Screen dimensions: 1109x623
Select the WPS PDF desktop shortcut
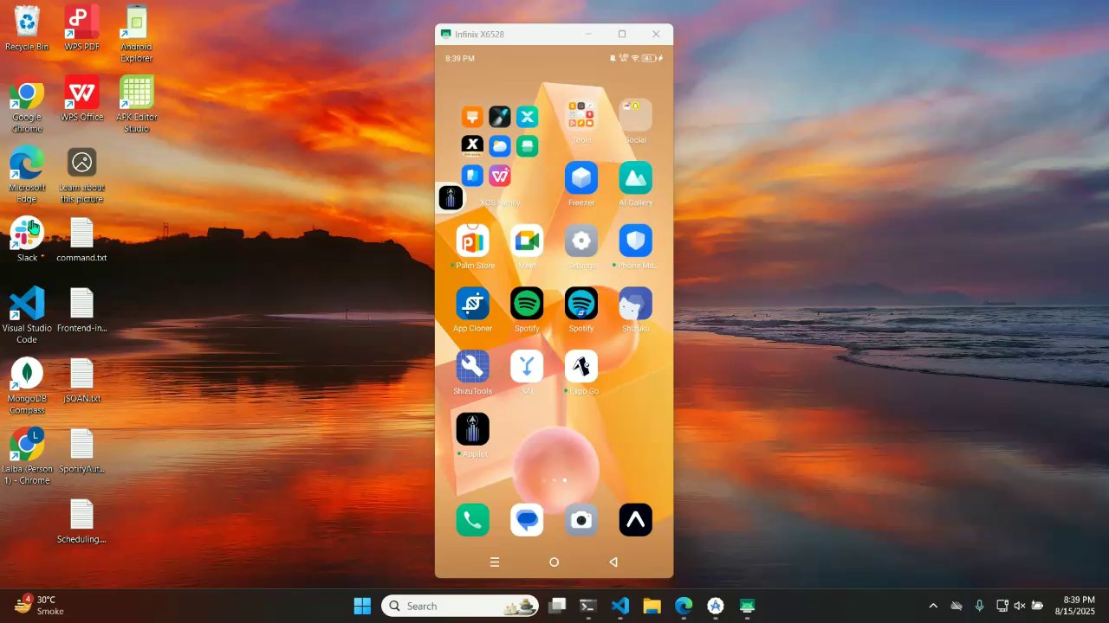coord(81,29)
